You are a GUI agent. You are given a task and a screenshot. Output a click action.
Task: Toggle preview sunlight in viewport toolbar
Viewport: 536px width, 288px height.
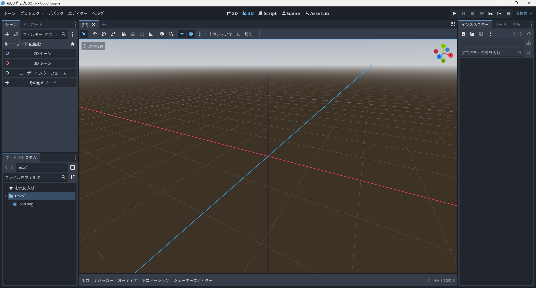(x=182, y=34)
